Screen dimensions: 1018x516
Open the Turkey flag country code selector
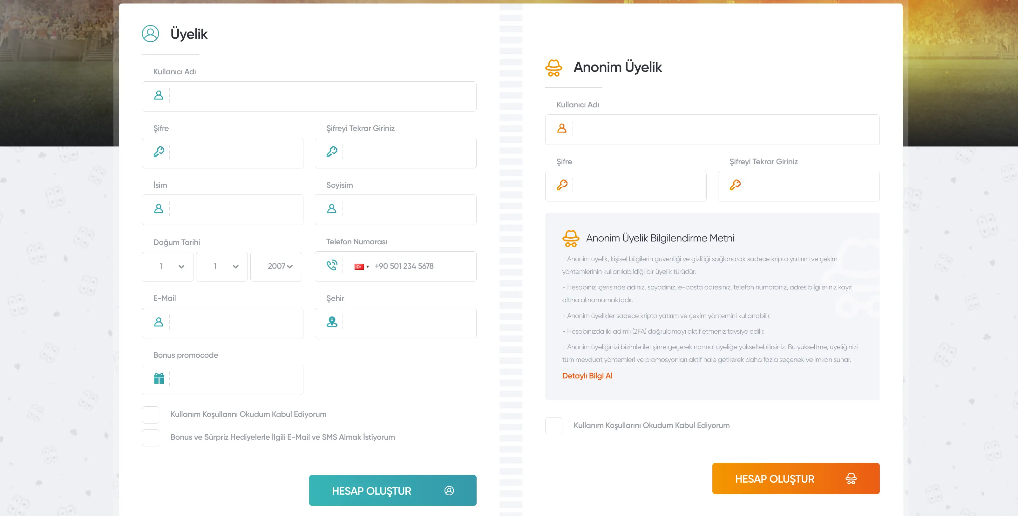[361, 267]
